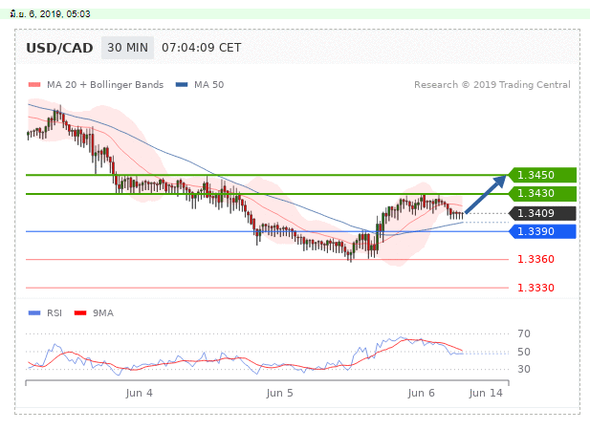Click the 1.3390 blue pivot label
This screenshot has width=590, height=430.
pyautogui.click(x=542, y=231)
